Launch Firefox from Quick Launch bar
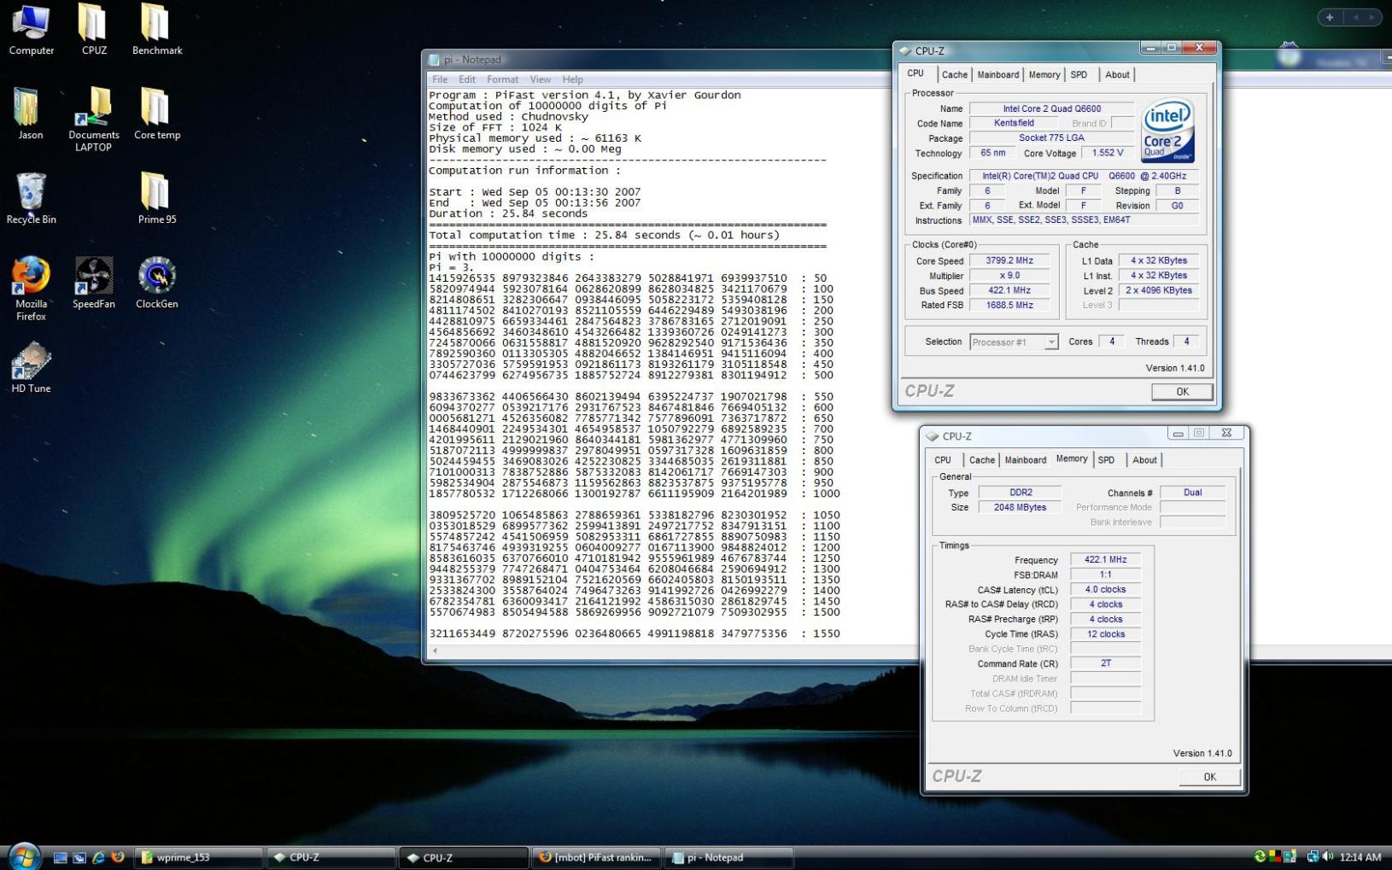 117,857
